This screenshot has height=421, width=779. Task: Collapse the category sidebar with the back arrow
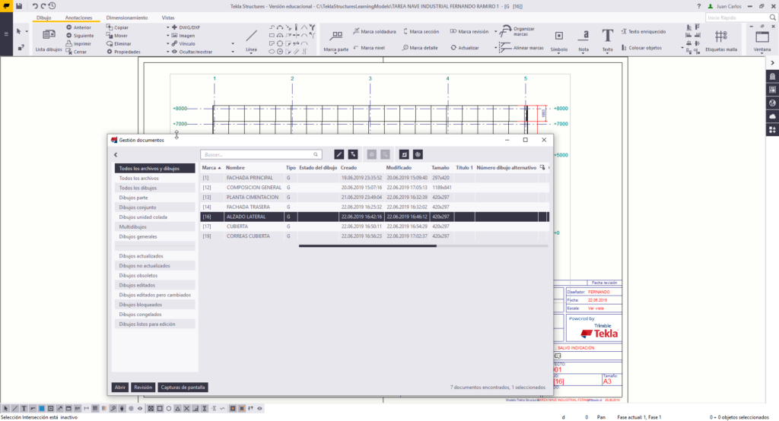click(116, 154)
